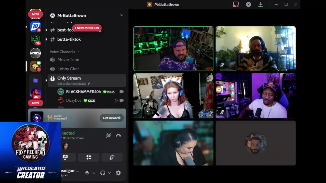Click the speaker icon beside Movie Time
This screenshot has height=183, width=326.
[x=52, y=59]
